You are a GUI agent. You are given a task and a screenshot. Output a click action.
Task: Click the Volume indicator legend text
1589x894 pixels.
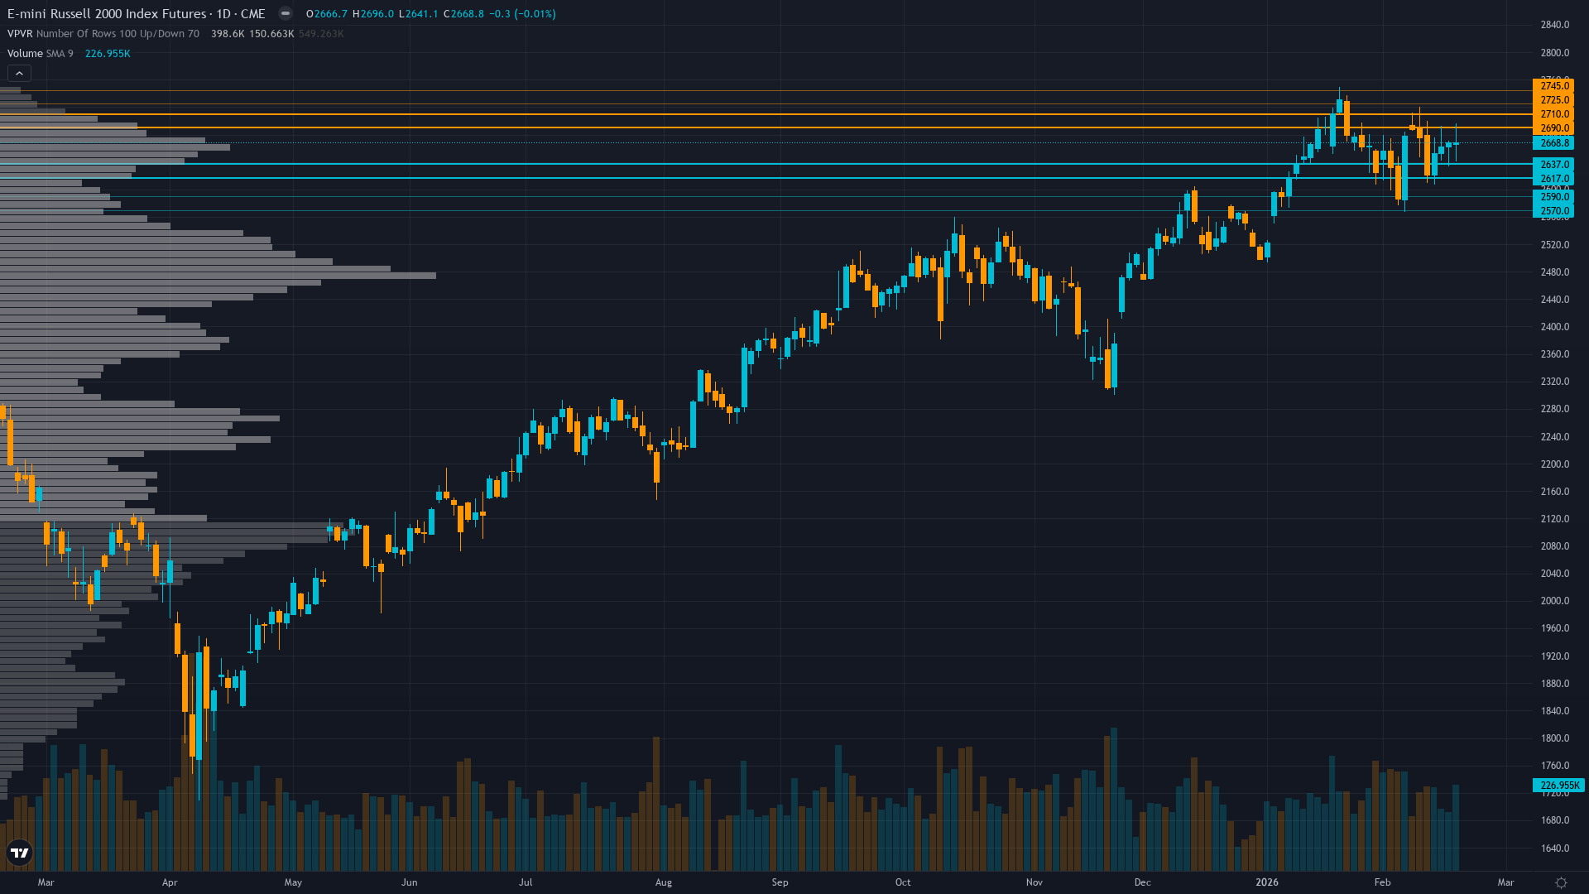(24, 53)
